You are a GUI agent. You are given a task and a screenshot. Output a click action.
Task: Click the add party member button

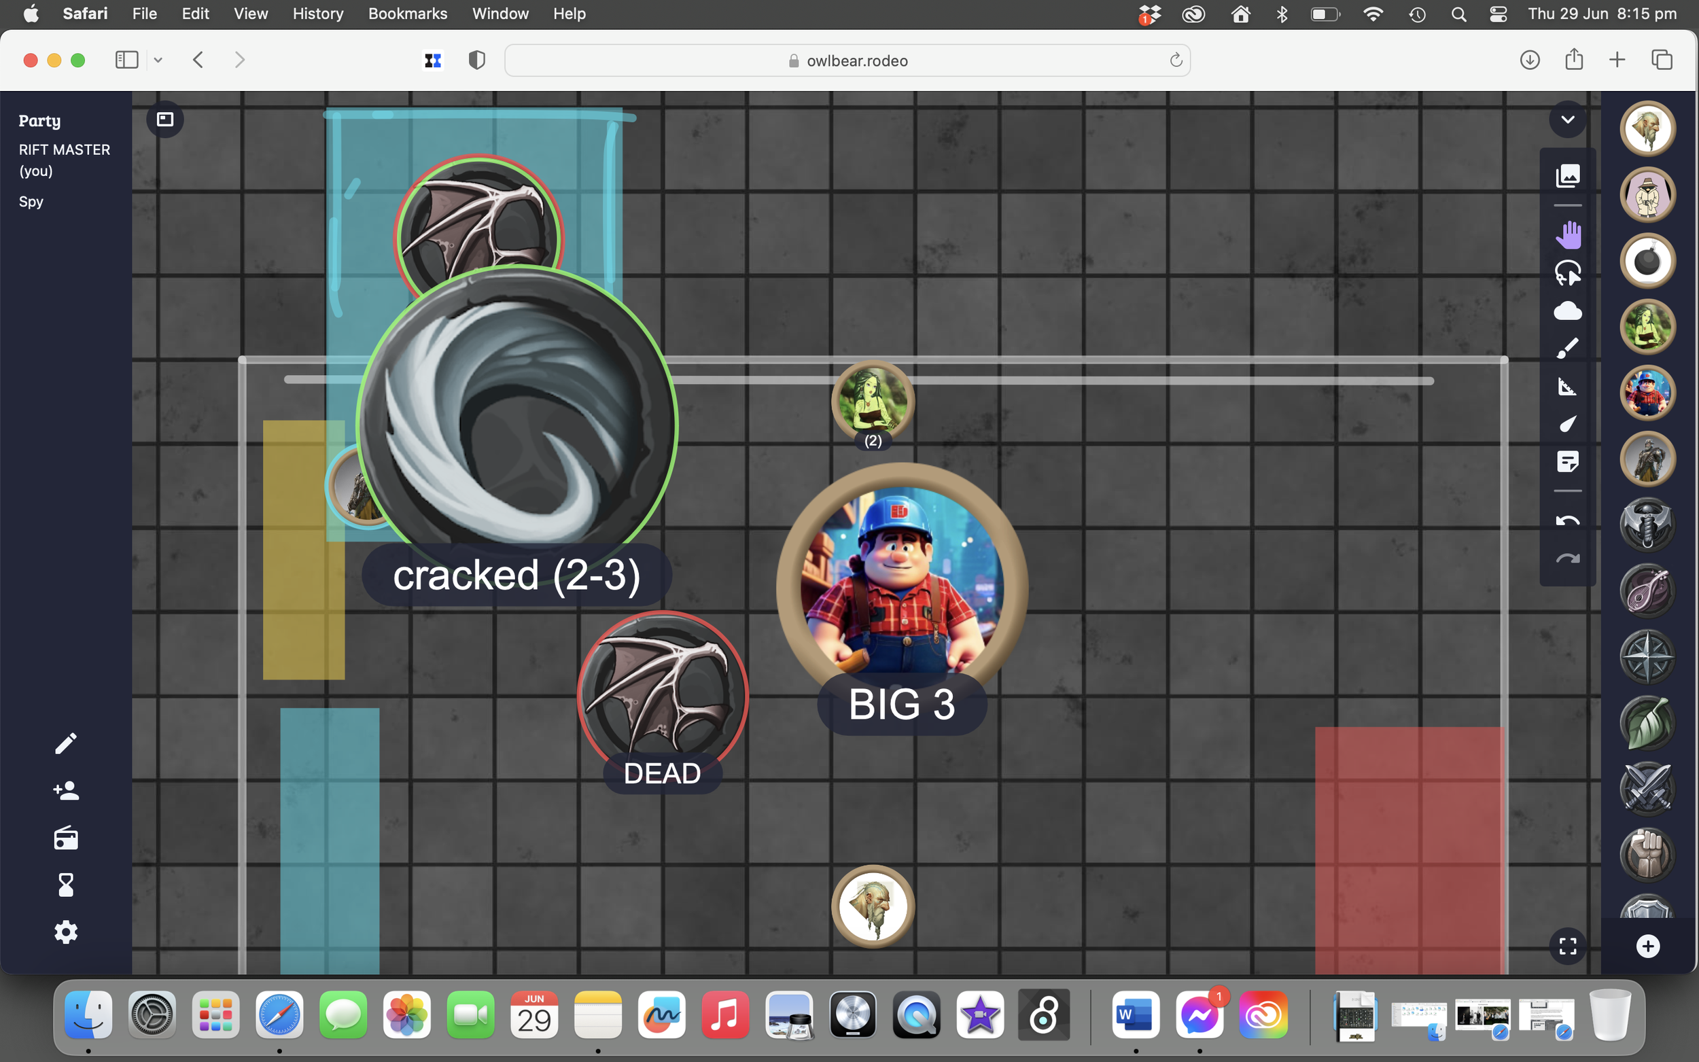[x=66, y=791]
